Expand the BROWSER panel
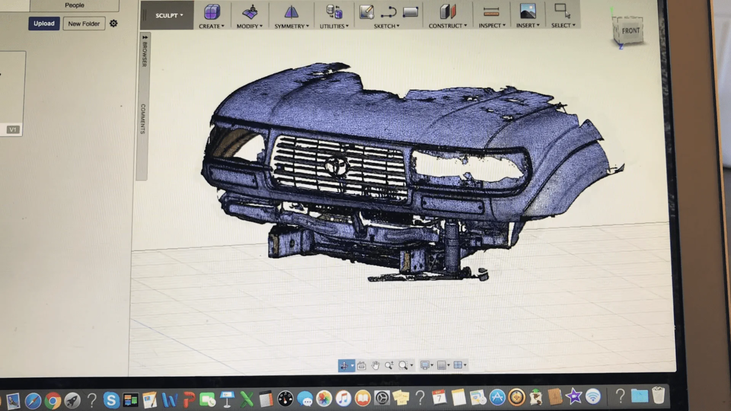The height and width of the screenshot is (411, 731). (145, 51)
